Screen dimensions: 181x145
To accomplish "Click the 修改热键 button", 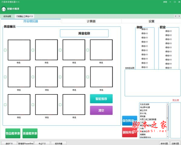I will tap(59, 143).
